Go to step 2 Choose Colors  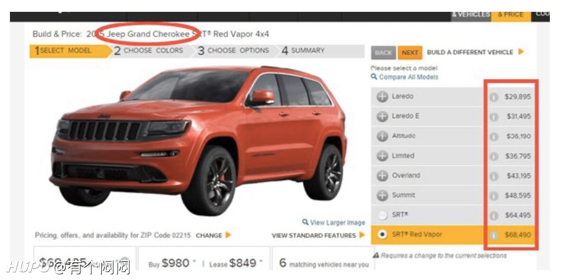click(x=148, y=51)
